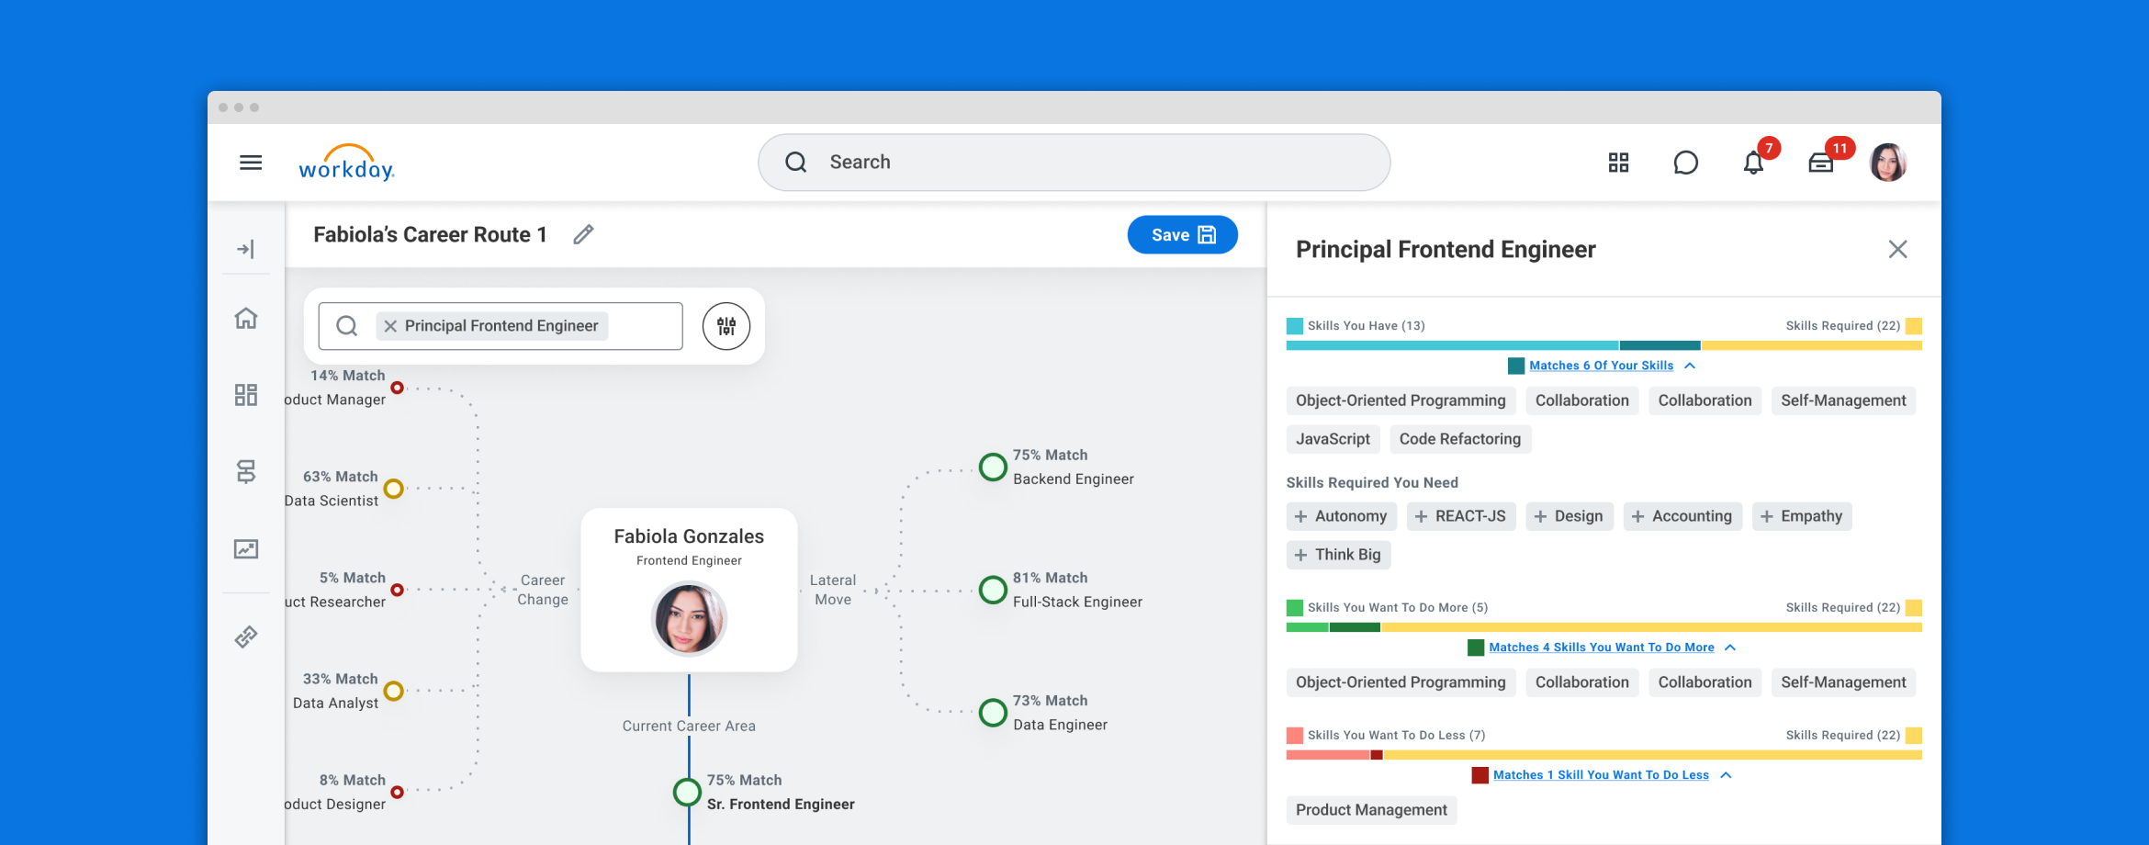Add the Autonomy skill
2149x845 pixels.
(x=1341, y=516)
